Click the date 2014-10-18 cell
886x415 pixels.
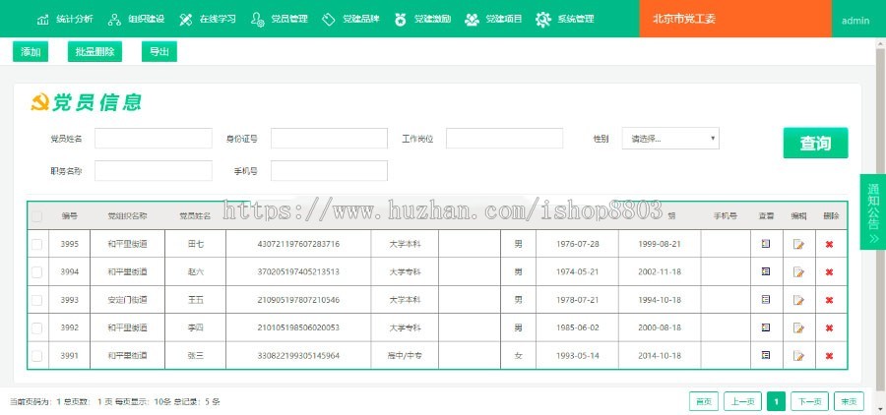(x=660, y=356)
